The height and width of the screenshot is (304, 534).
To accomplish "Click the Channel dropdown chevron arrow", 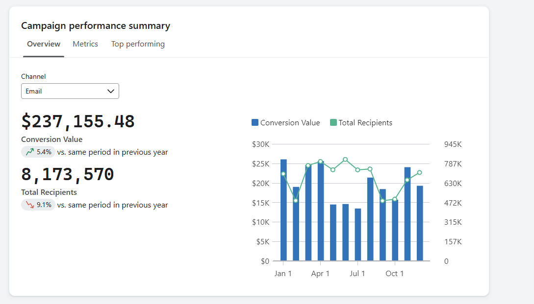I will 110,91.
